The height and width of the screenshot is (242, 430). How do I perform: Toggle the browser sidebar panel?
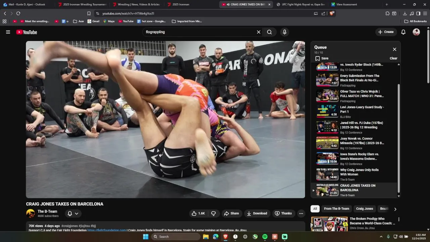(x=418, y=13)
